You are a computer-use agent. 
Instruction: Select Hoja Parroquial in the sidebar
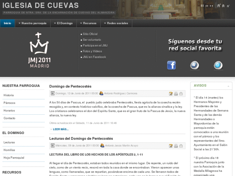tap(14, 158)
